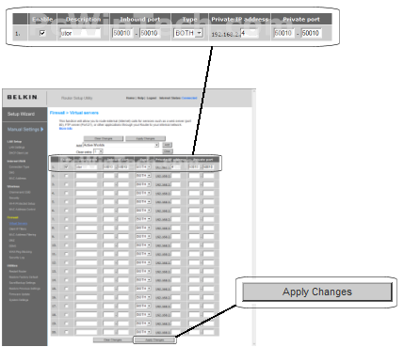Select MAC Address Control under Wireless
The width and height of the screenshot is (404, 347).
pyautogui.click(x=22, y=209)
